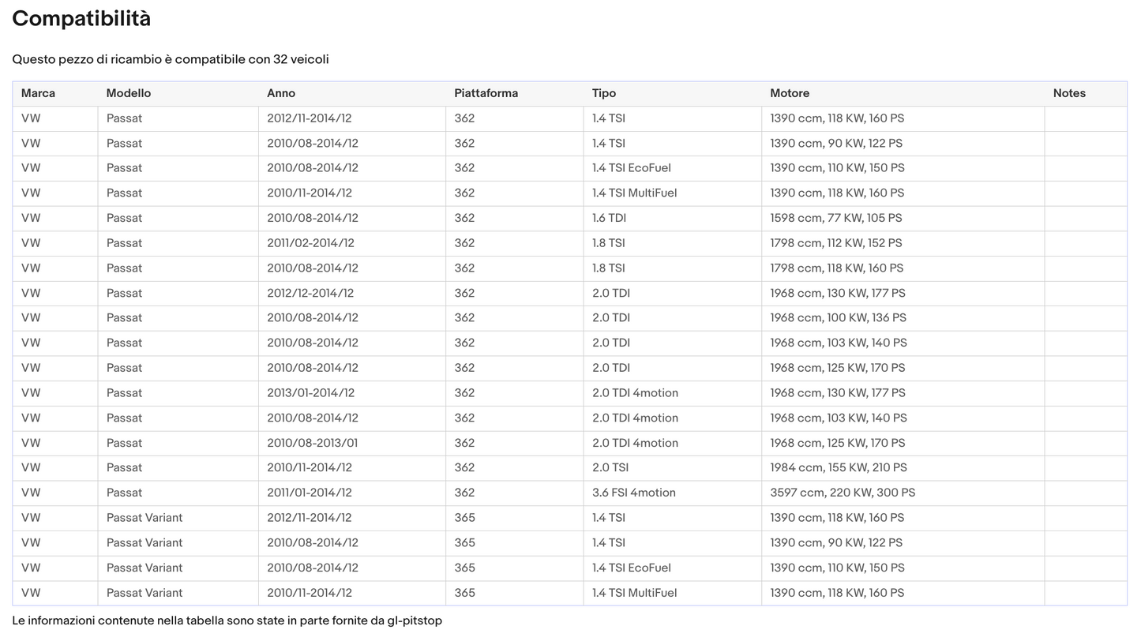Select the Compatibilità heading
Viewport: 1141px width, 641px height.
click(x=81, y=19)
